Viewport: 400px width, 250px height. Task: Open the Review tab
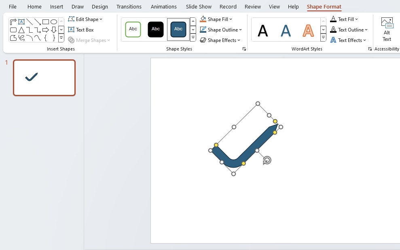[x=252, y=6]
